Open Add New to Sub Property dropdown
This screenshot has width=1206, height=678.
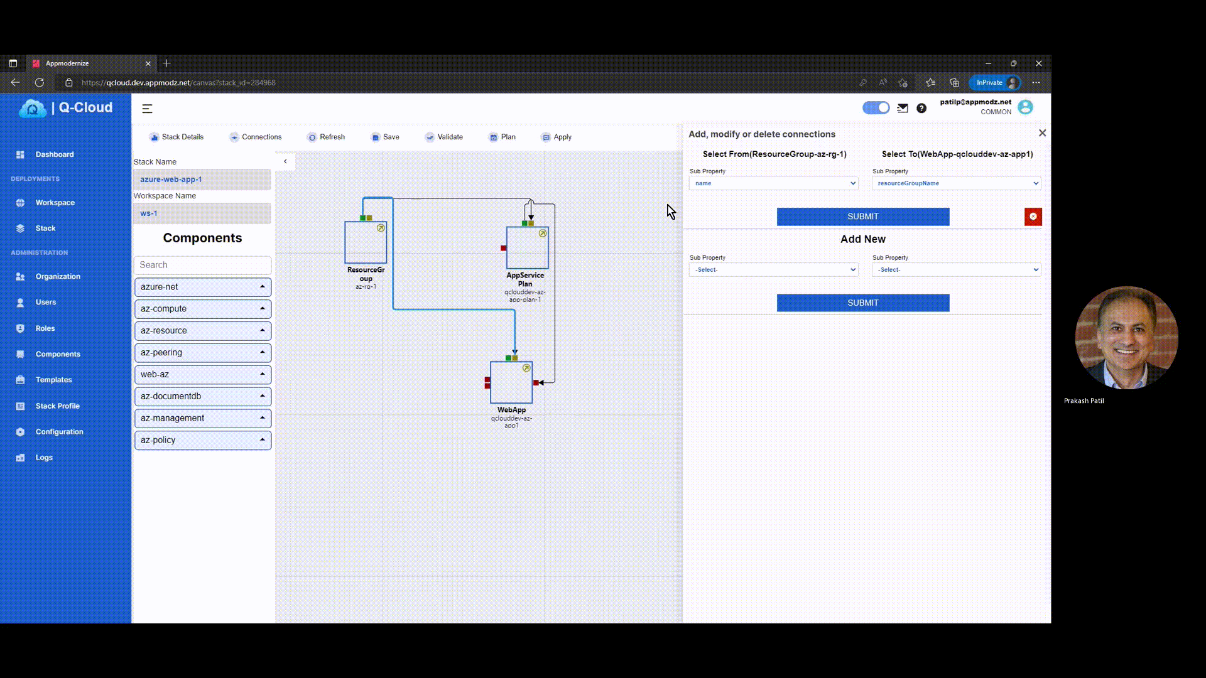point(957,270)
